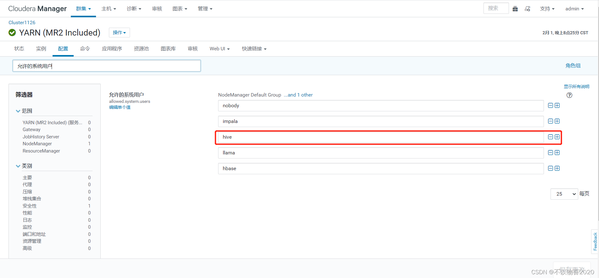
Task: Click the nobody value field
Action: (381, 106)
